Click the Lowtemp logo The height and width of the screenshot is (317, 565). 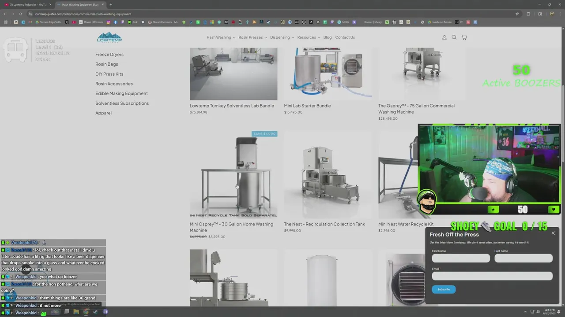(x=109, y=37)
